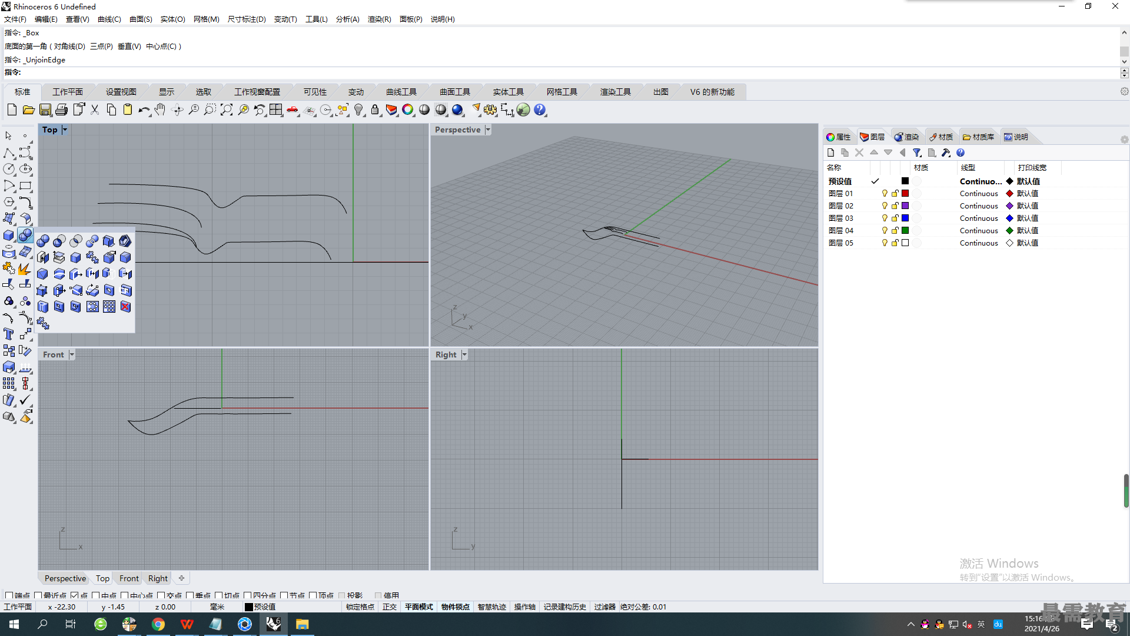
Task: Click 对角线(D) option in command line
Action: pyautogui.click(x=69, y=47)
